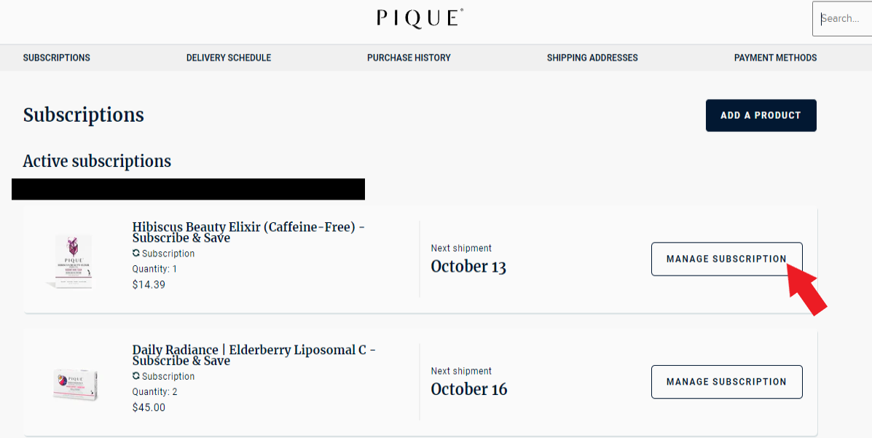Open Hibiscus Beauty Elixir product title link

248,232
